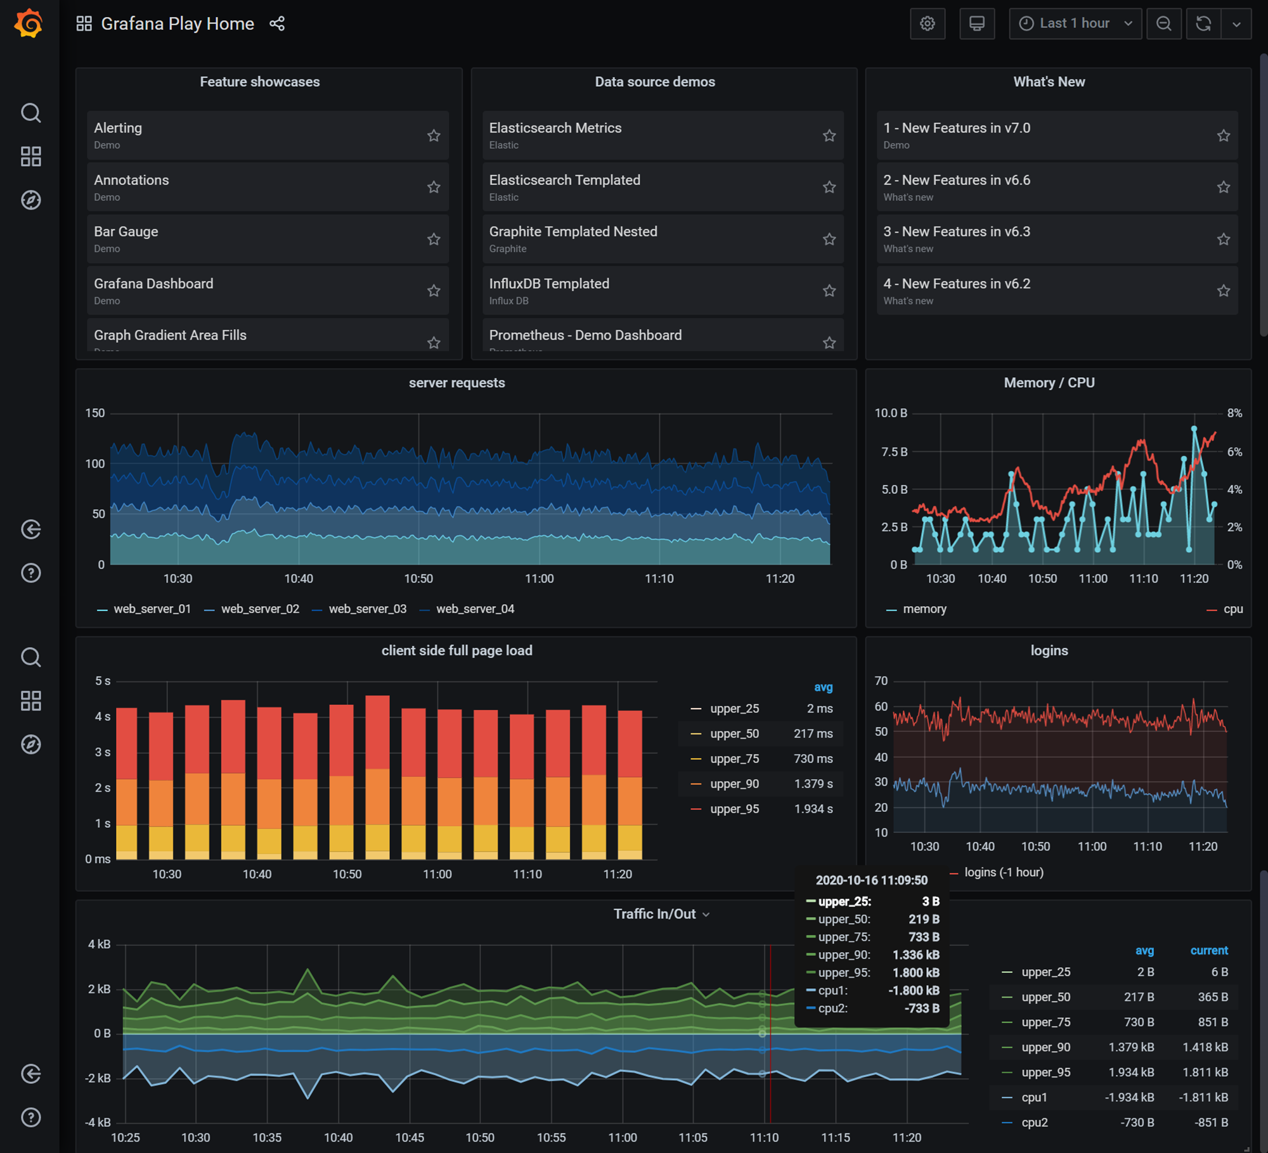Star 1 - New Features in v7.0
This screenshot has width=1268, height=1153.
tap(1223, 136)
